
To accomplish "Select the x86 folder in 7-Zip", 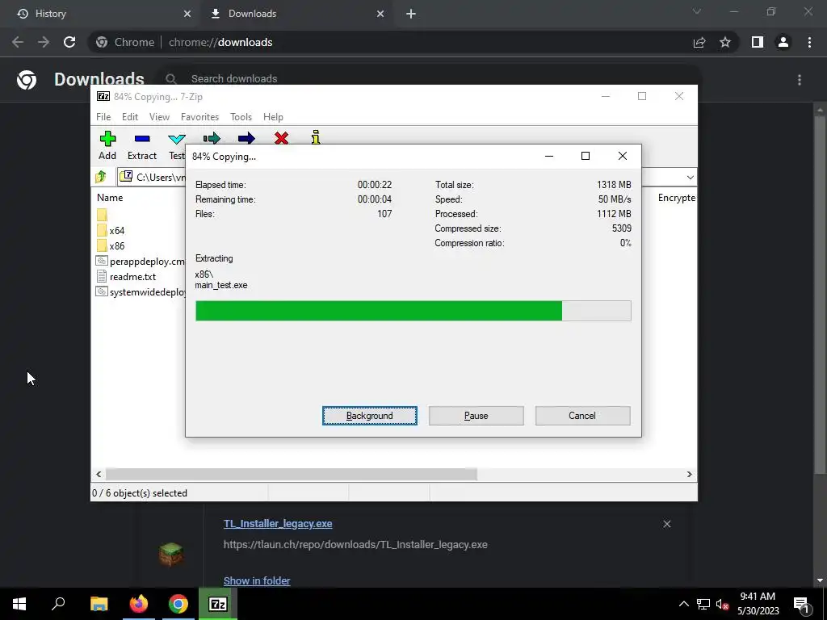I will pyautogui.click(x=111, y=245).
